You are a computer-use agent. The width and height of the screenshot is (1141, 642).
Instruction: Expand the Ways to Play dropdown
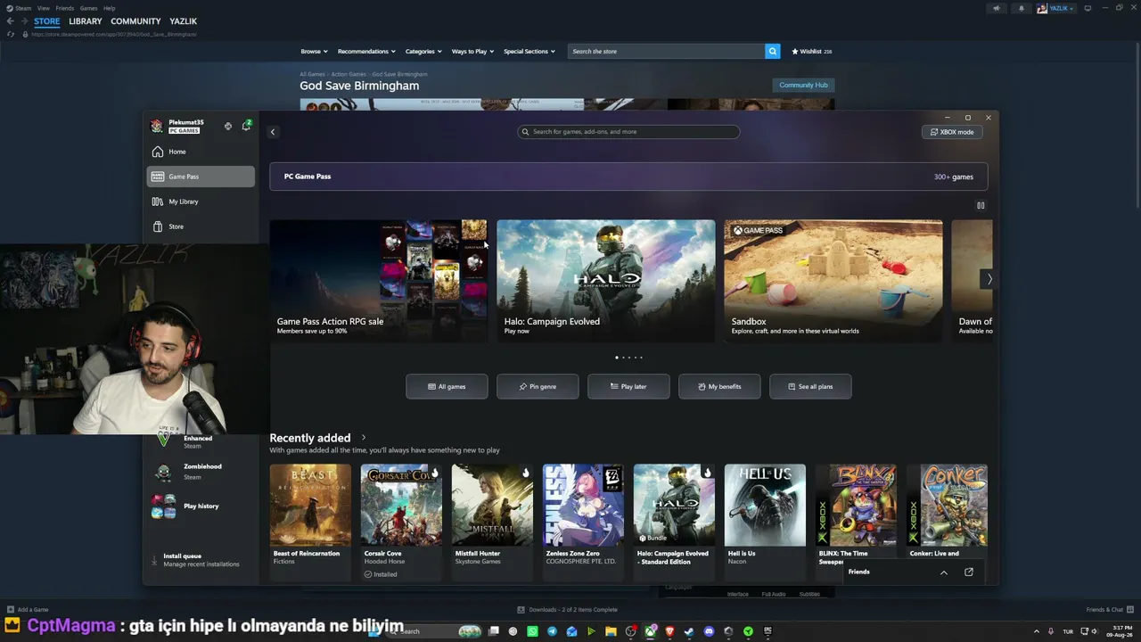click(x=472, y=52)
